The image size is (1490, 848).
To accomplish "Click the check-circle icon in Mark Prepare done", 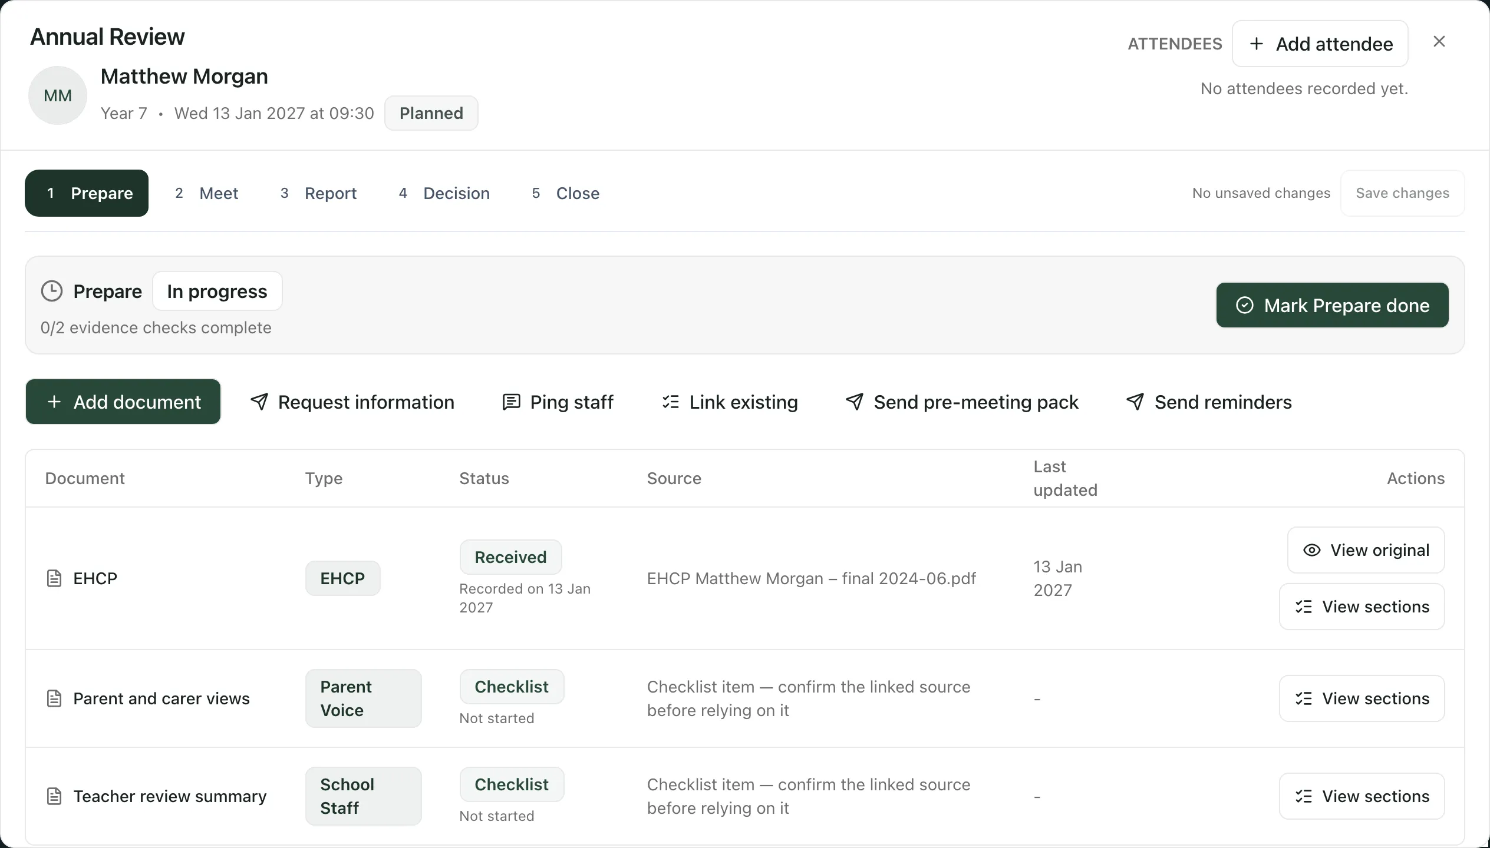I will coord(1244,305).
